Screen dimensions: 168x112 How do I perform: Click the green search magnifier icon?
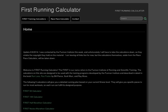click(x=145, y=19)
